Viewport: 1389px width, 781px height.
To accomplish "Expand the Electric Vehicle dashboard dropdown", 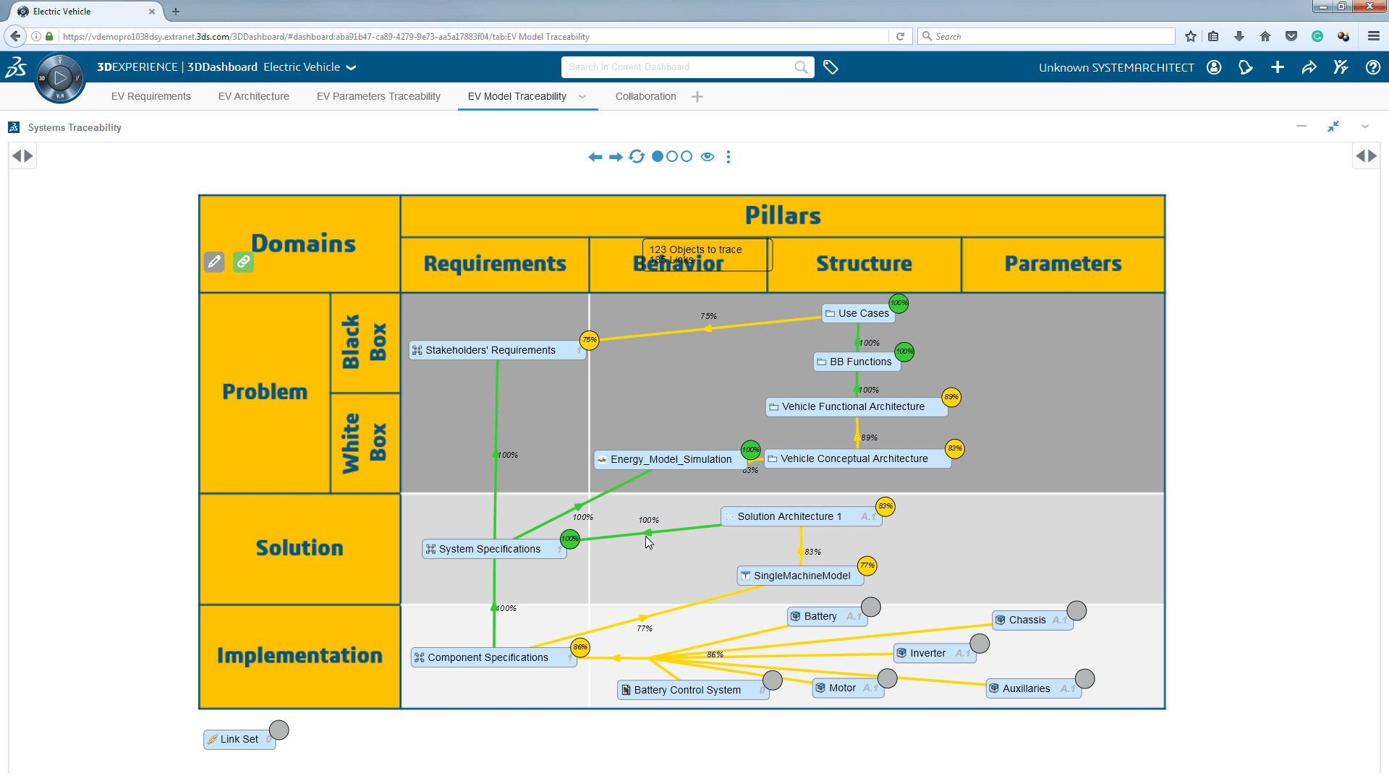I will pyautogui.click(x=352, y=67).
